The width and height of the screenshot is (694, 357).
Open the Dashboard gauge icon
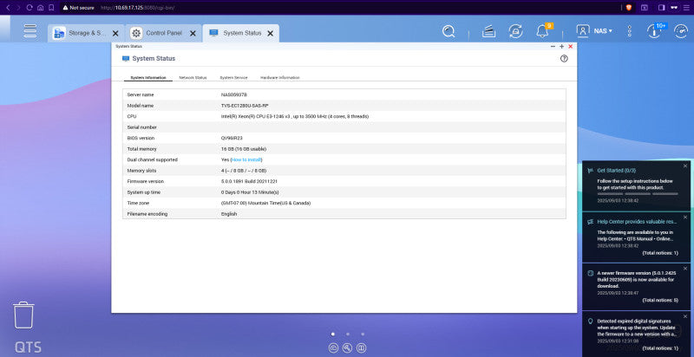point(681,31)
